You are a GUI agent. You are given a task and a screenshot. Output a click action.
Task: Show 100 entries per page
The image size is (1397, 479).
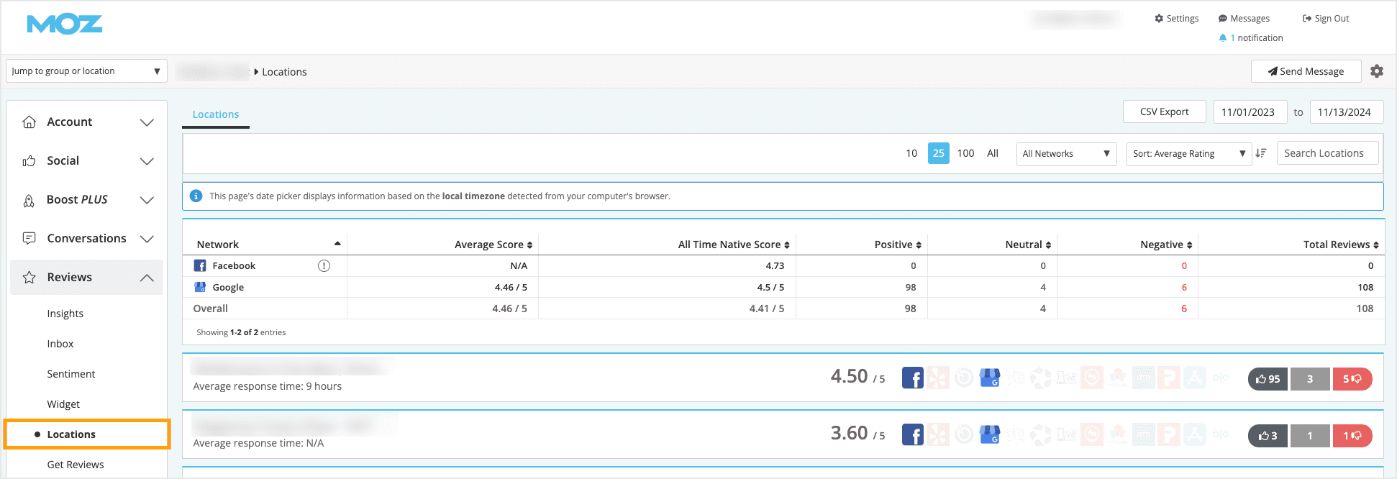[x=965, y=153]
